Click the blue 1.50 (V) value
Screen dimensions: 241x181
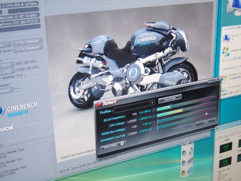coord(147,124)
